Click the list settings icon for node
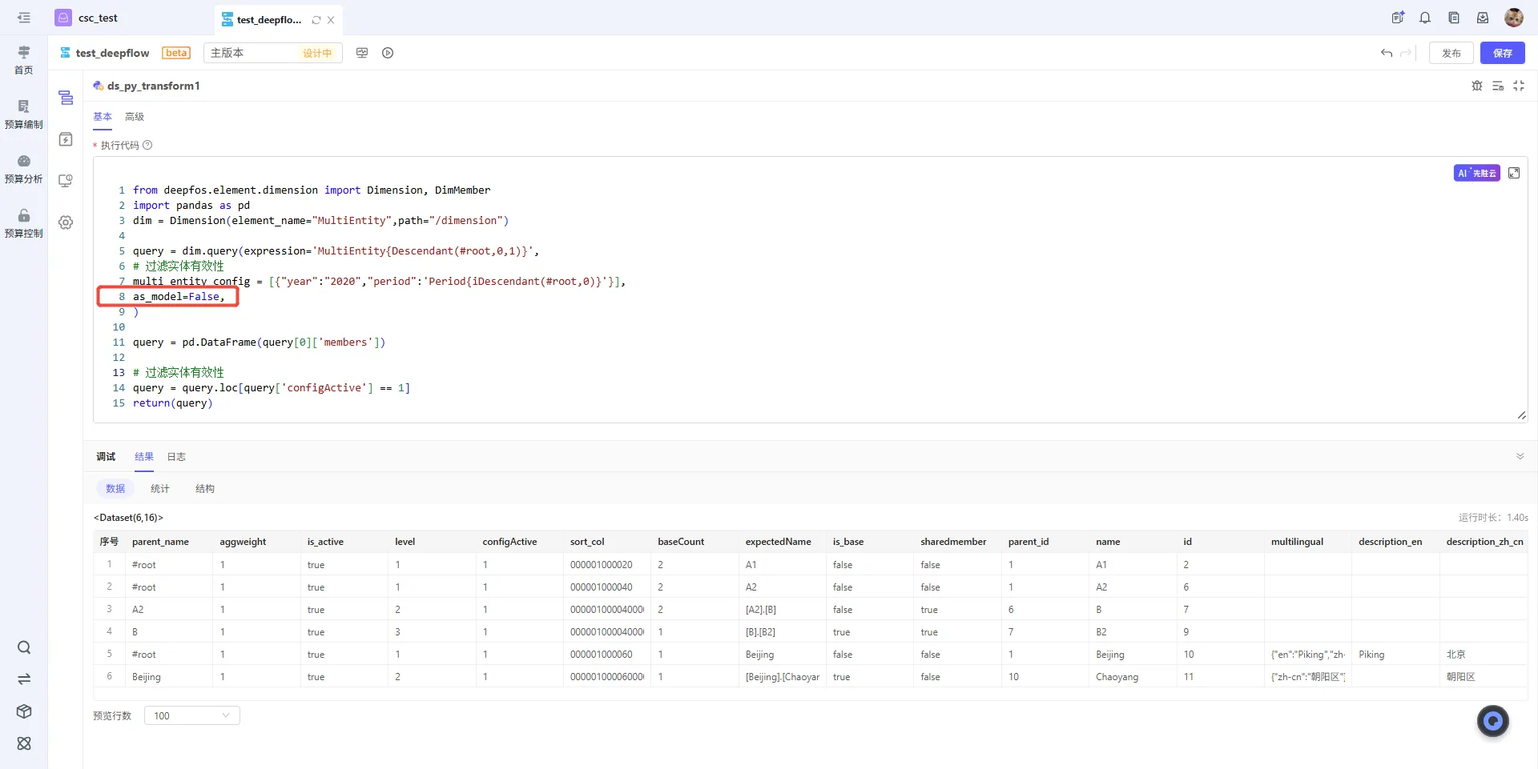 click(1498, 86)
